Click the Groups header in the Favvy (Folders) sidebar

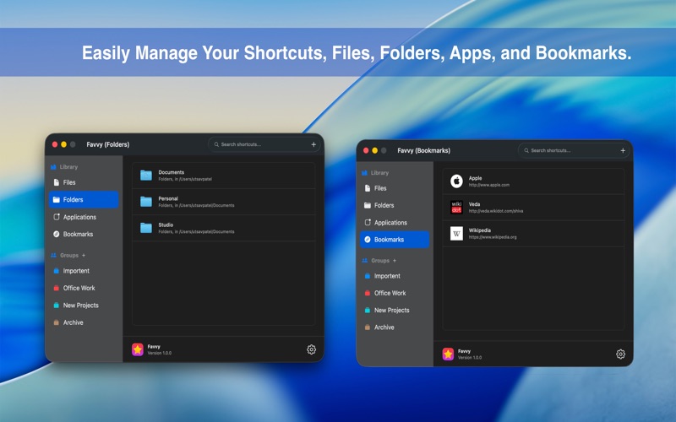click(x=69, y=256)
